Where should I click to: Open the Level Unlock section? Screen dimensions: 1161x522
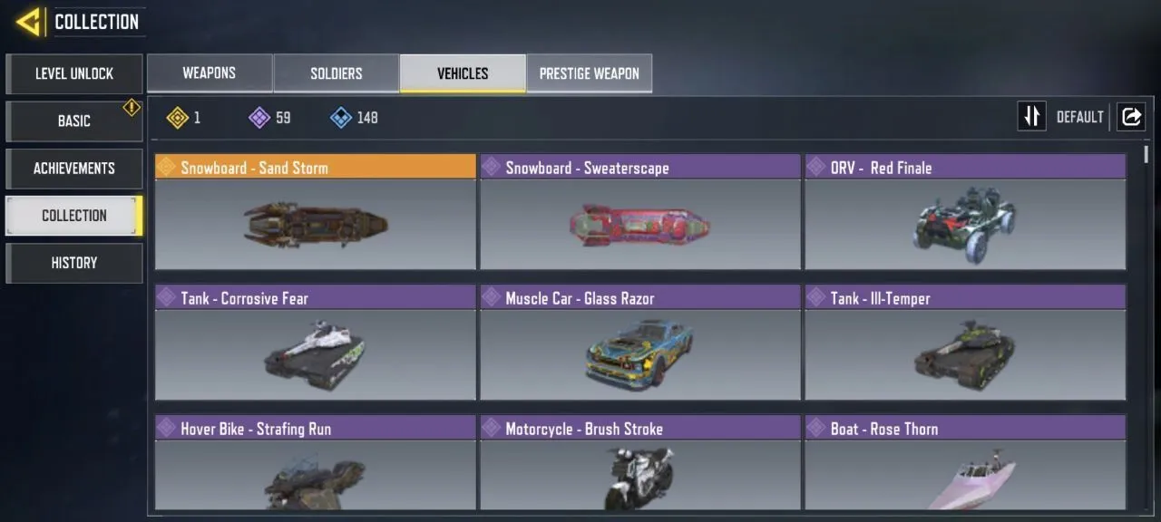click(x=74, y=73)
